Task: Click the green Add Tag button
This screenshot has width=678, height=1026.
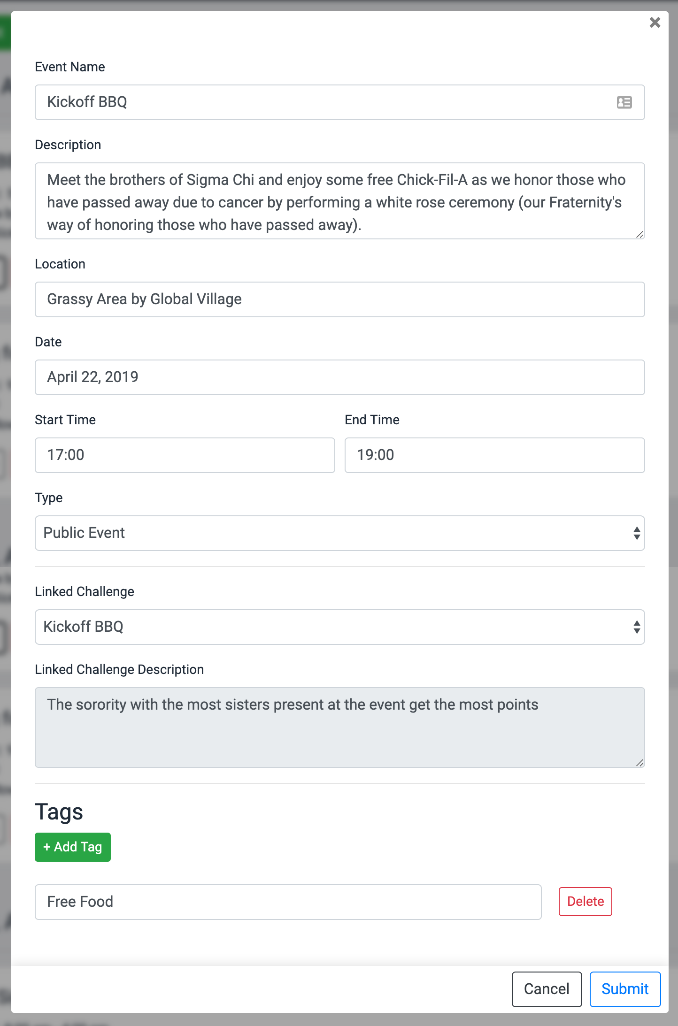Action: coord(72,847)
